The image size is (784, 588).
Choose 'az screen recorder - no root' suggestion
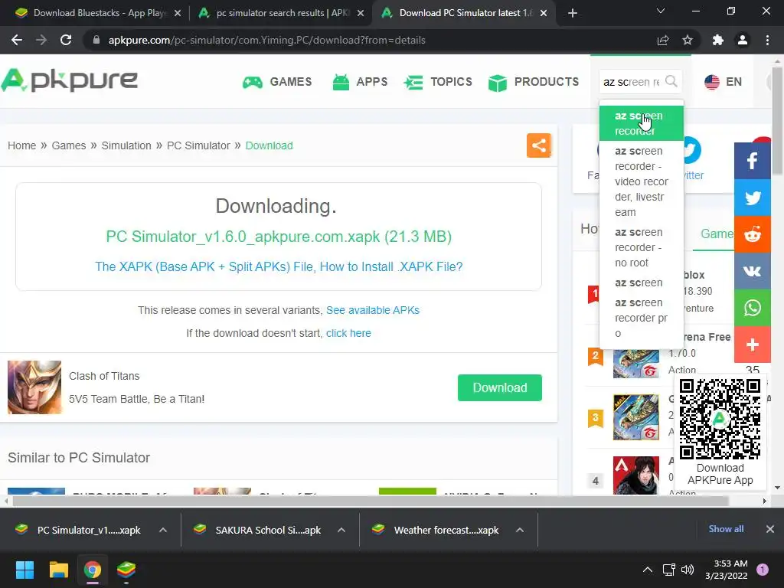tap(642, 247)
